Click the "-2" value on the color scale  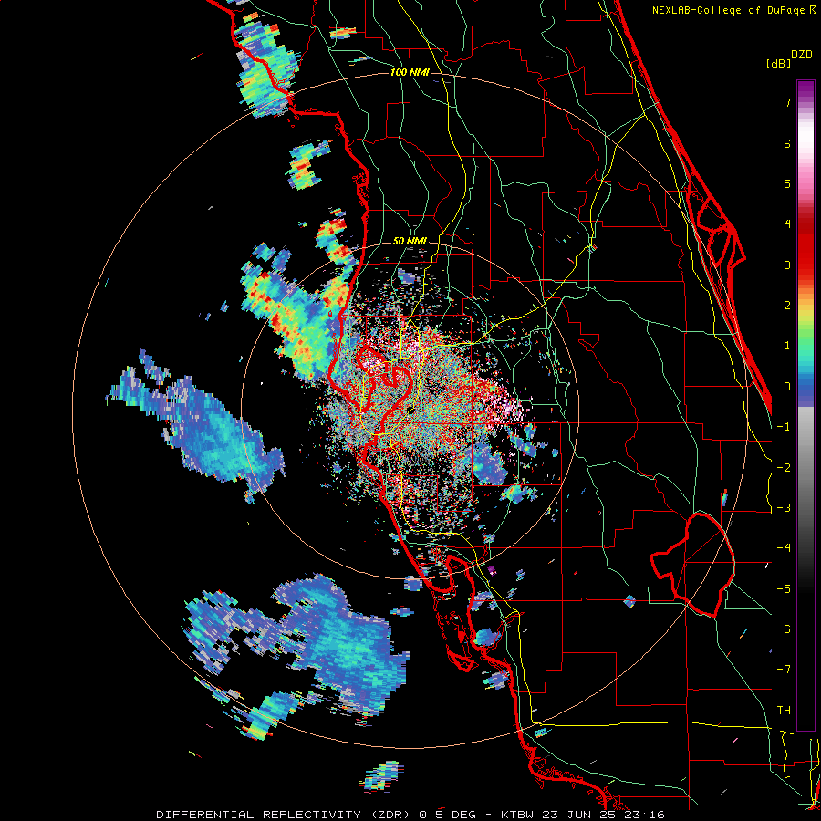[x=784, y=468]
